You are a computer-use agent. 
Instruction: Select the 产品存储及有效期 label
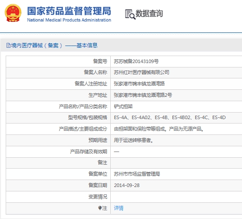(88, 152)
